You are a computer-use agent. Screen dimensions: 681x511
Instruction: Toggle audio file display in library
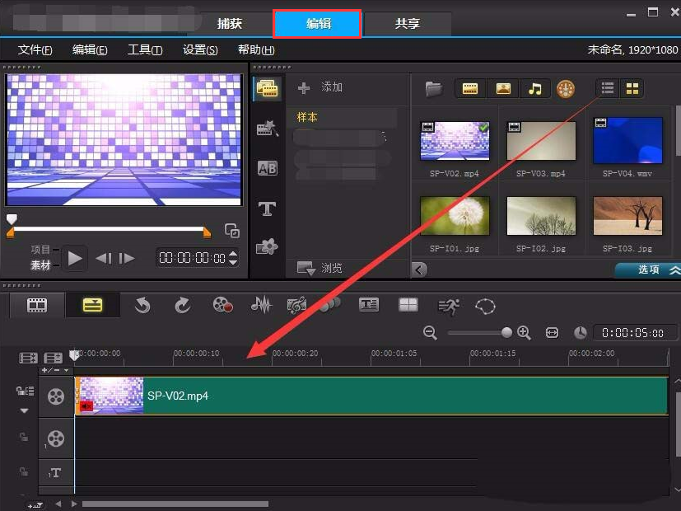(534, 89)
